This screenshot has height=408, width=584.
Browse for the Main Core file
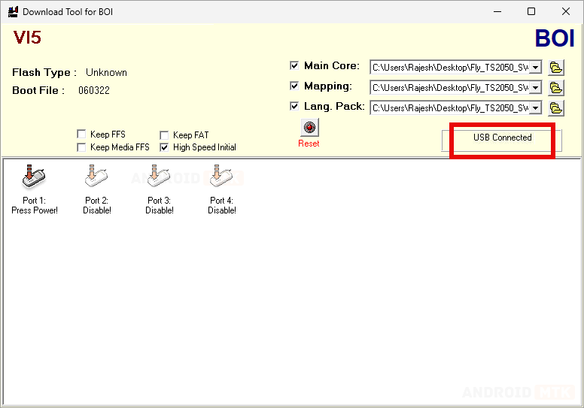click(x=556, y=68)
